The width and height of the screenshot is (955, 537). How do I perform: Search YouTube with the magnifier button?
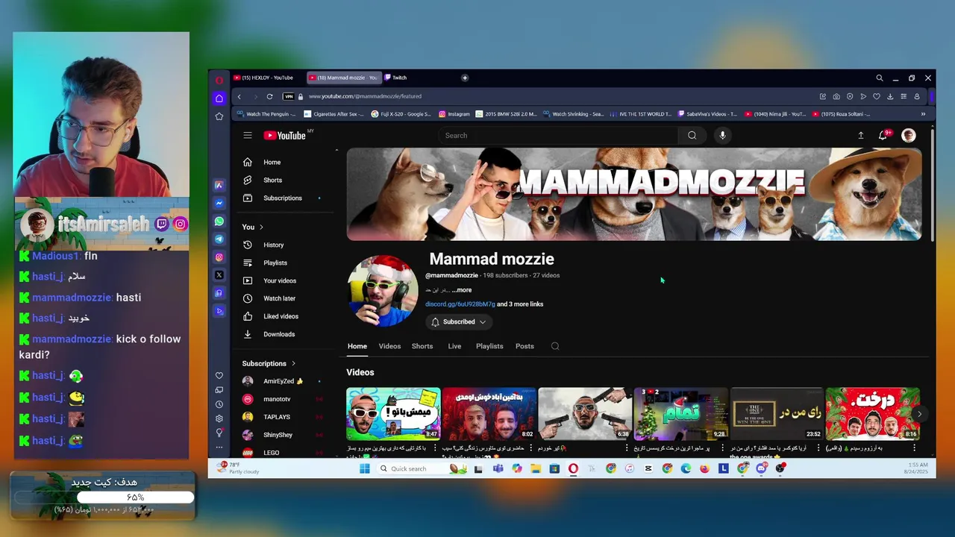tap(692, 136)
